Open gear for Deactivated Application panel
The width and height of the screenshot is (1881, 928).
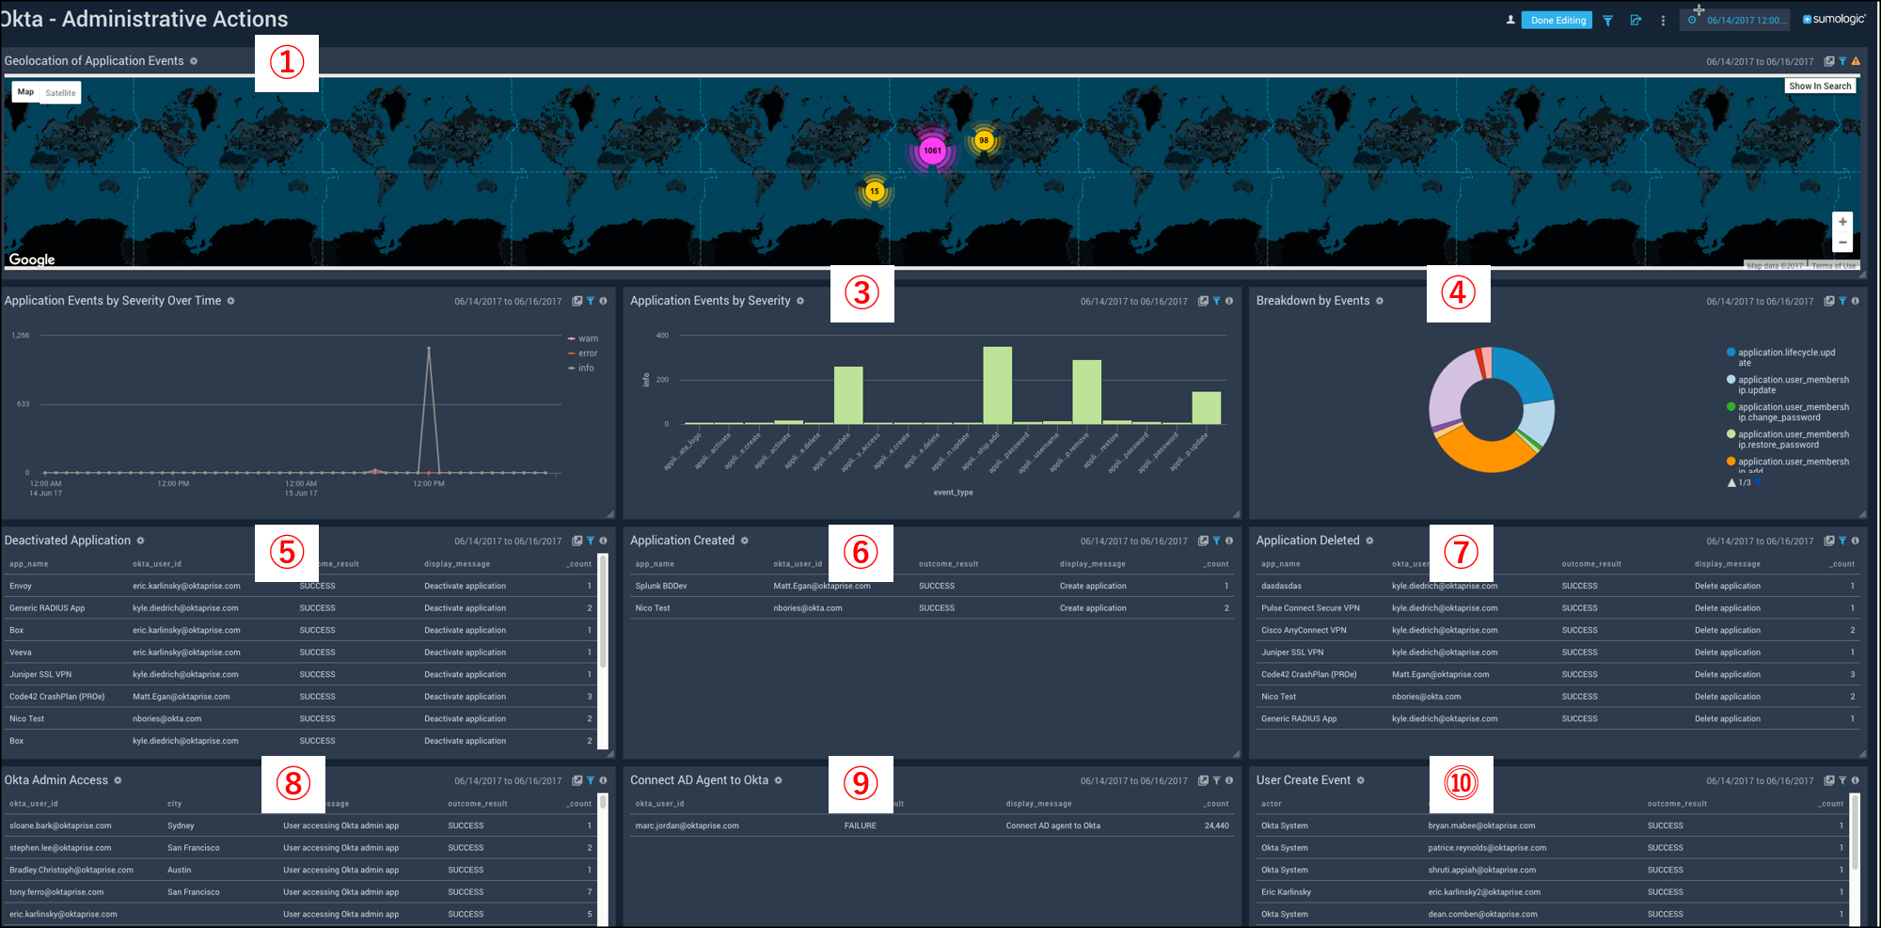[x=140, y=541]
